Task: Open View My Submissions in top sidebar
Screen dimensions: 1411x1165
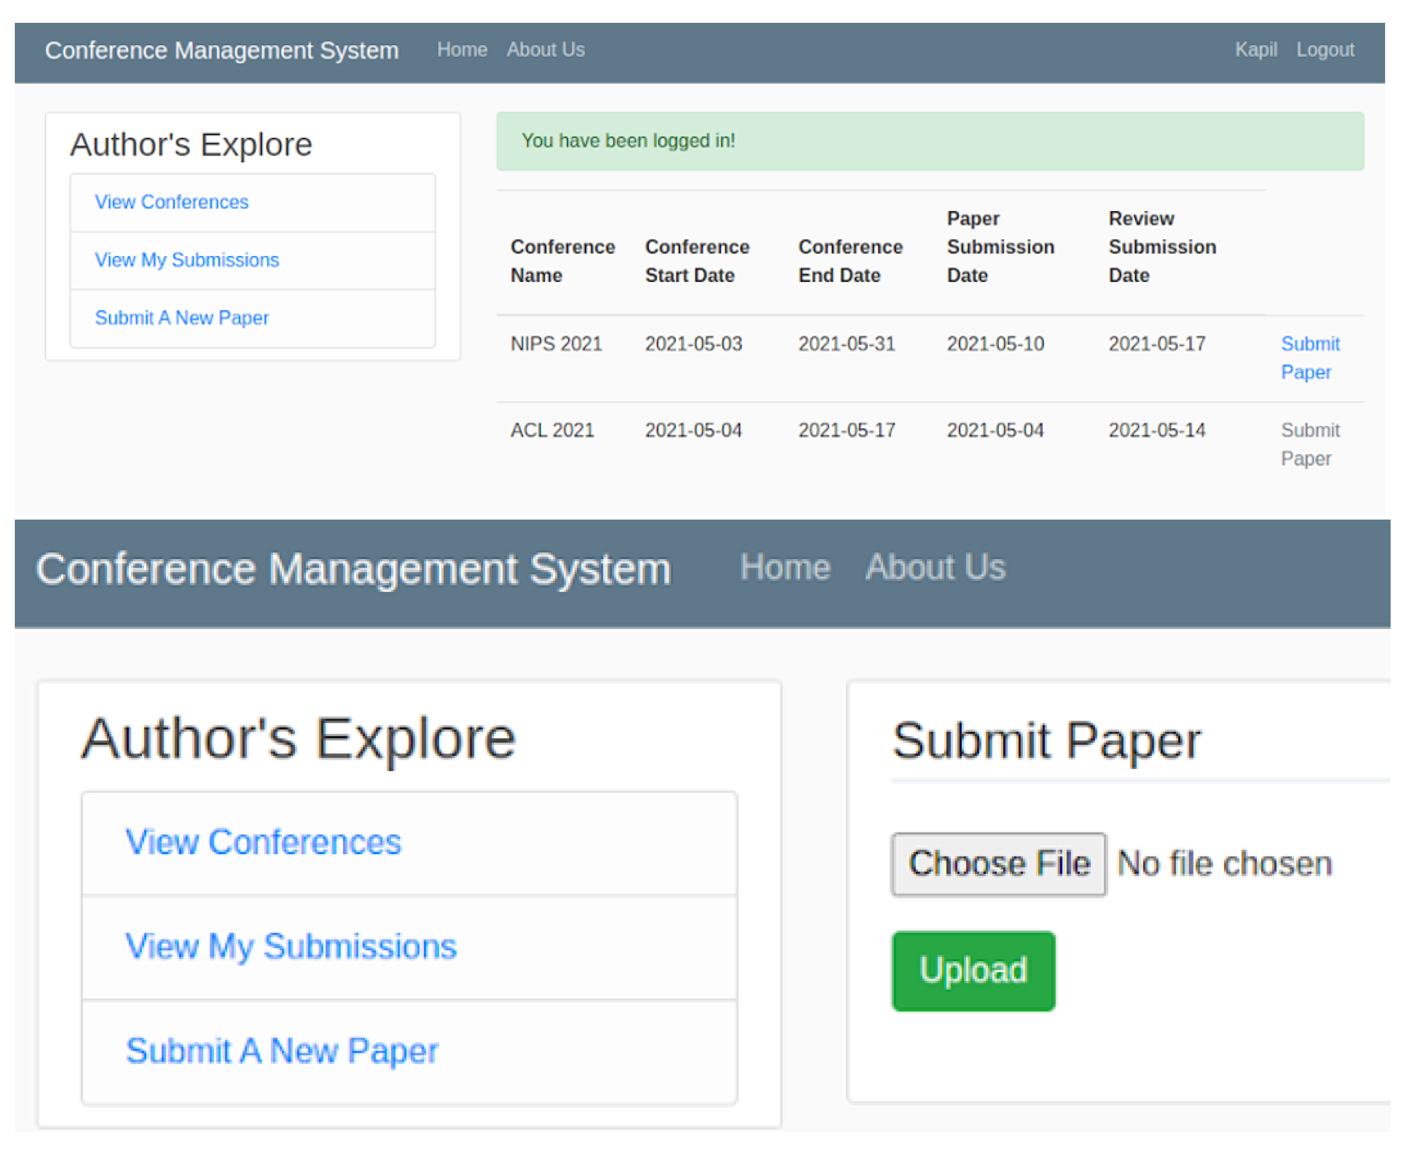Action: coord(186,260)
